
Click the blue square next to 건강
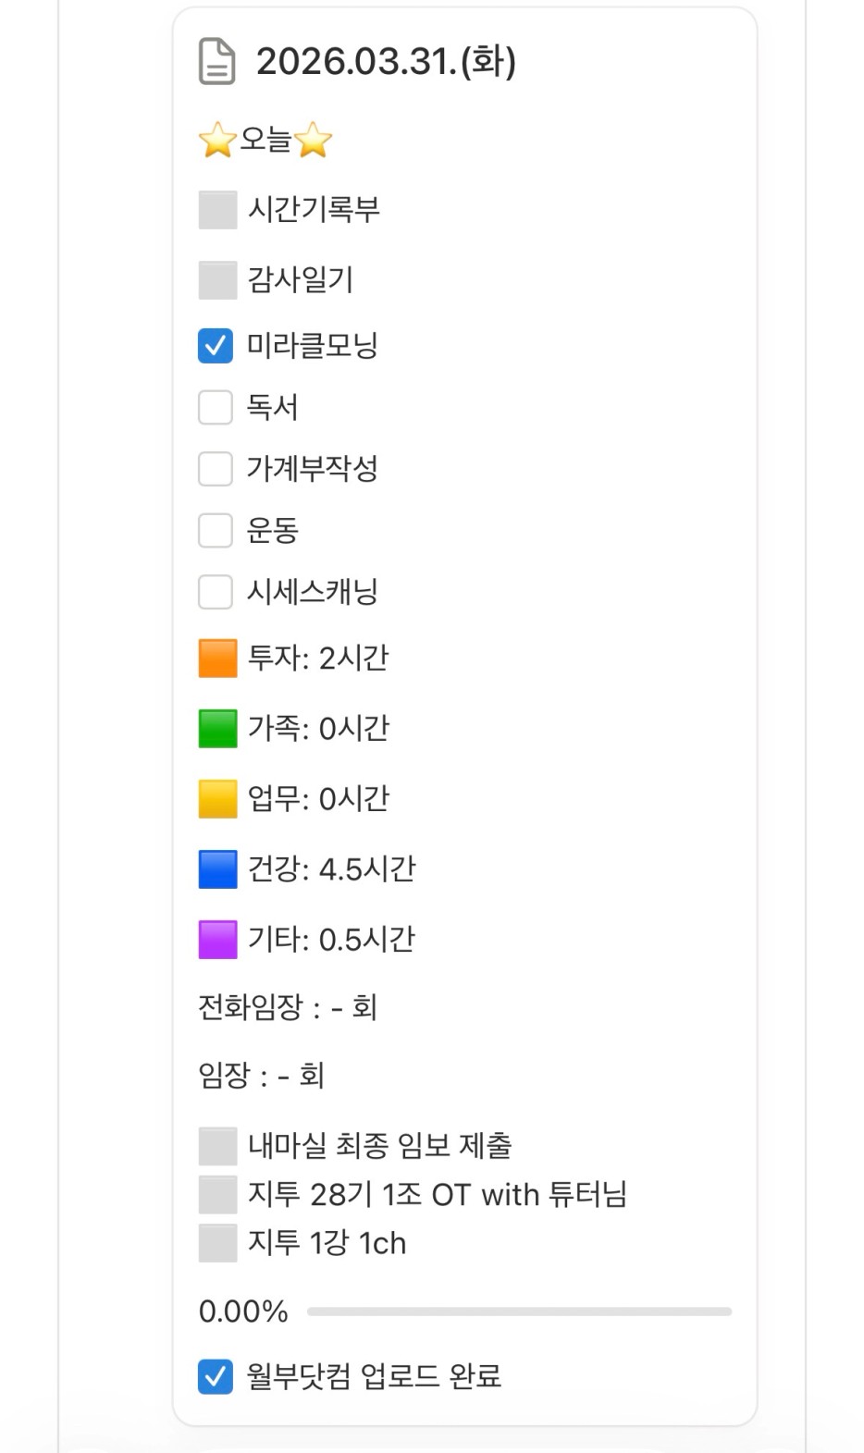pyautogui.click(x=217, y=869)
